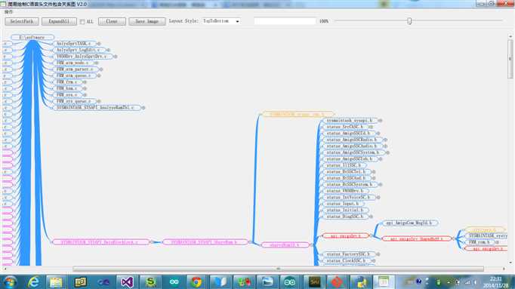
Task: Click the vertical scrollbar thumb of the graph
Action: pos(510,59)
